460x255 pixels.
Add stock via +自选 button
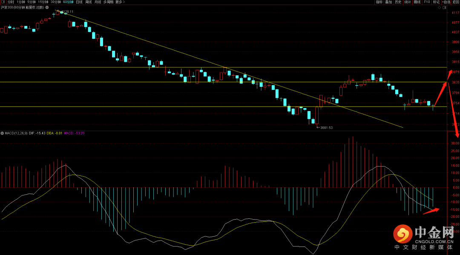pos(446,2)
